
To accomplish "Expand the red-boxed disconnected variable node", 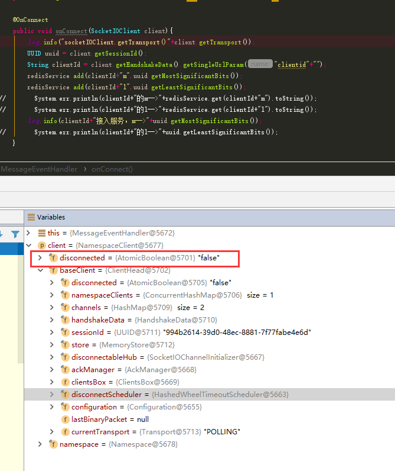I will tap(40, 258).
